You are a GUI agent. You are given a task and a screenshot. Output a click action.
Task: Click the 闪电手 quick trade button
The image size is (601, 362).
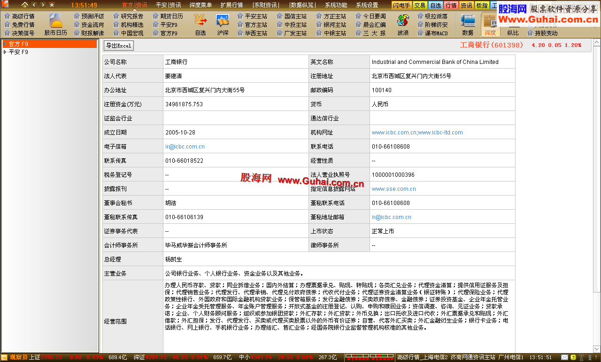tap(401, 5)
